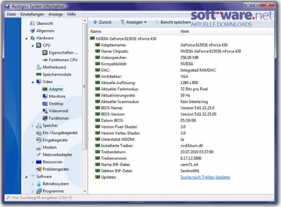The image size is (281, 207).
Task: Select the Videospeicher row
Action: click(182, 58)
